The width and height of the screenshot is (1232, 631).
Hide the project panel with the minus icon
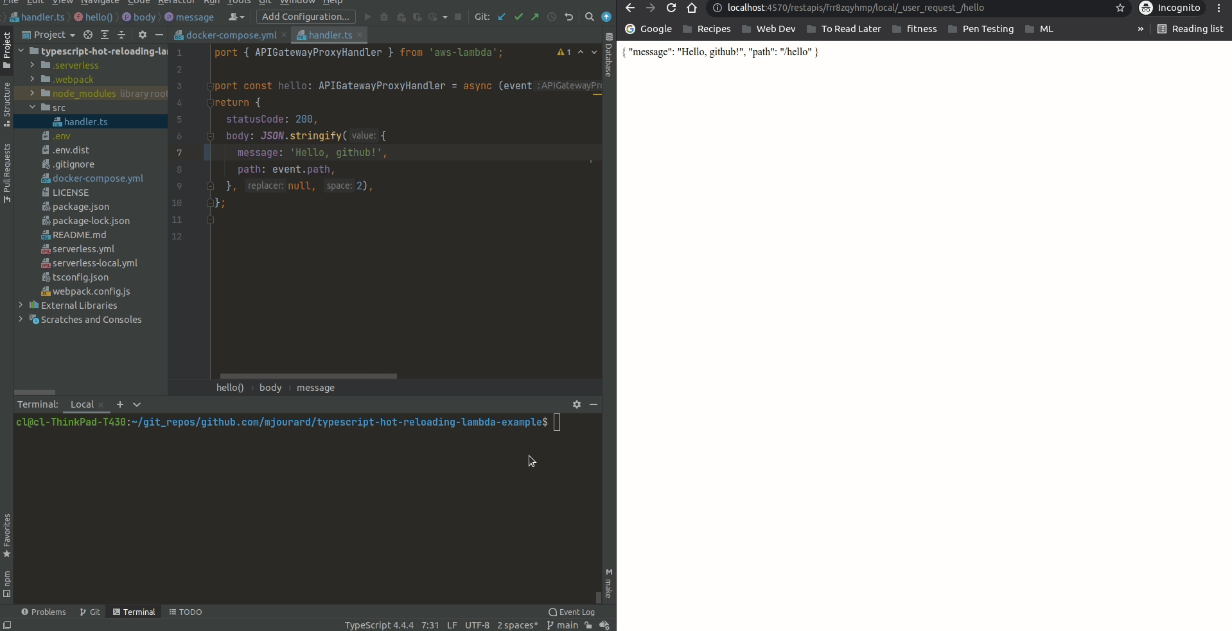point(159,35)
